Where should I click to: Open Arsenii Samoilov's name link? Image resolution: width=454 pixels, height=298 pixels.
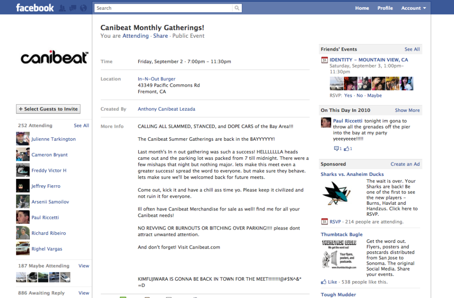50,202
